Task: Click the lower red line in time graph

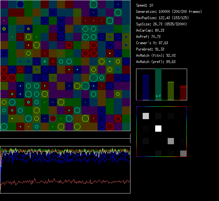Action: coord(63,182)
